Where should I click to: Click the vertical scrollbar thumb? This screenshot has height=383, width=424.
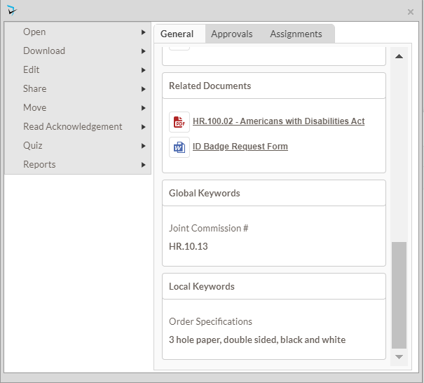pyautogui.click(x=399, y=295)
